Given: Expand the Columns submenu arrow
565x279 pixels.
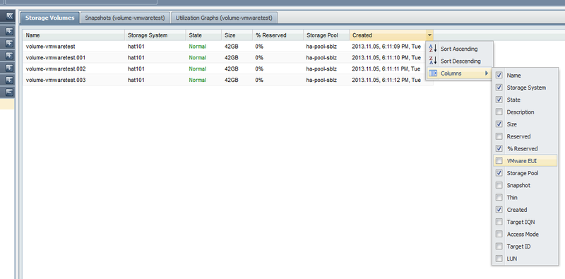Looking at the screenshot, I should (487, 73).
